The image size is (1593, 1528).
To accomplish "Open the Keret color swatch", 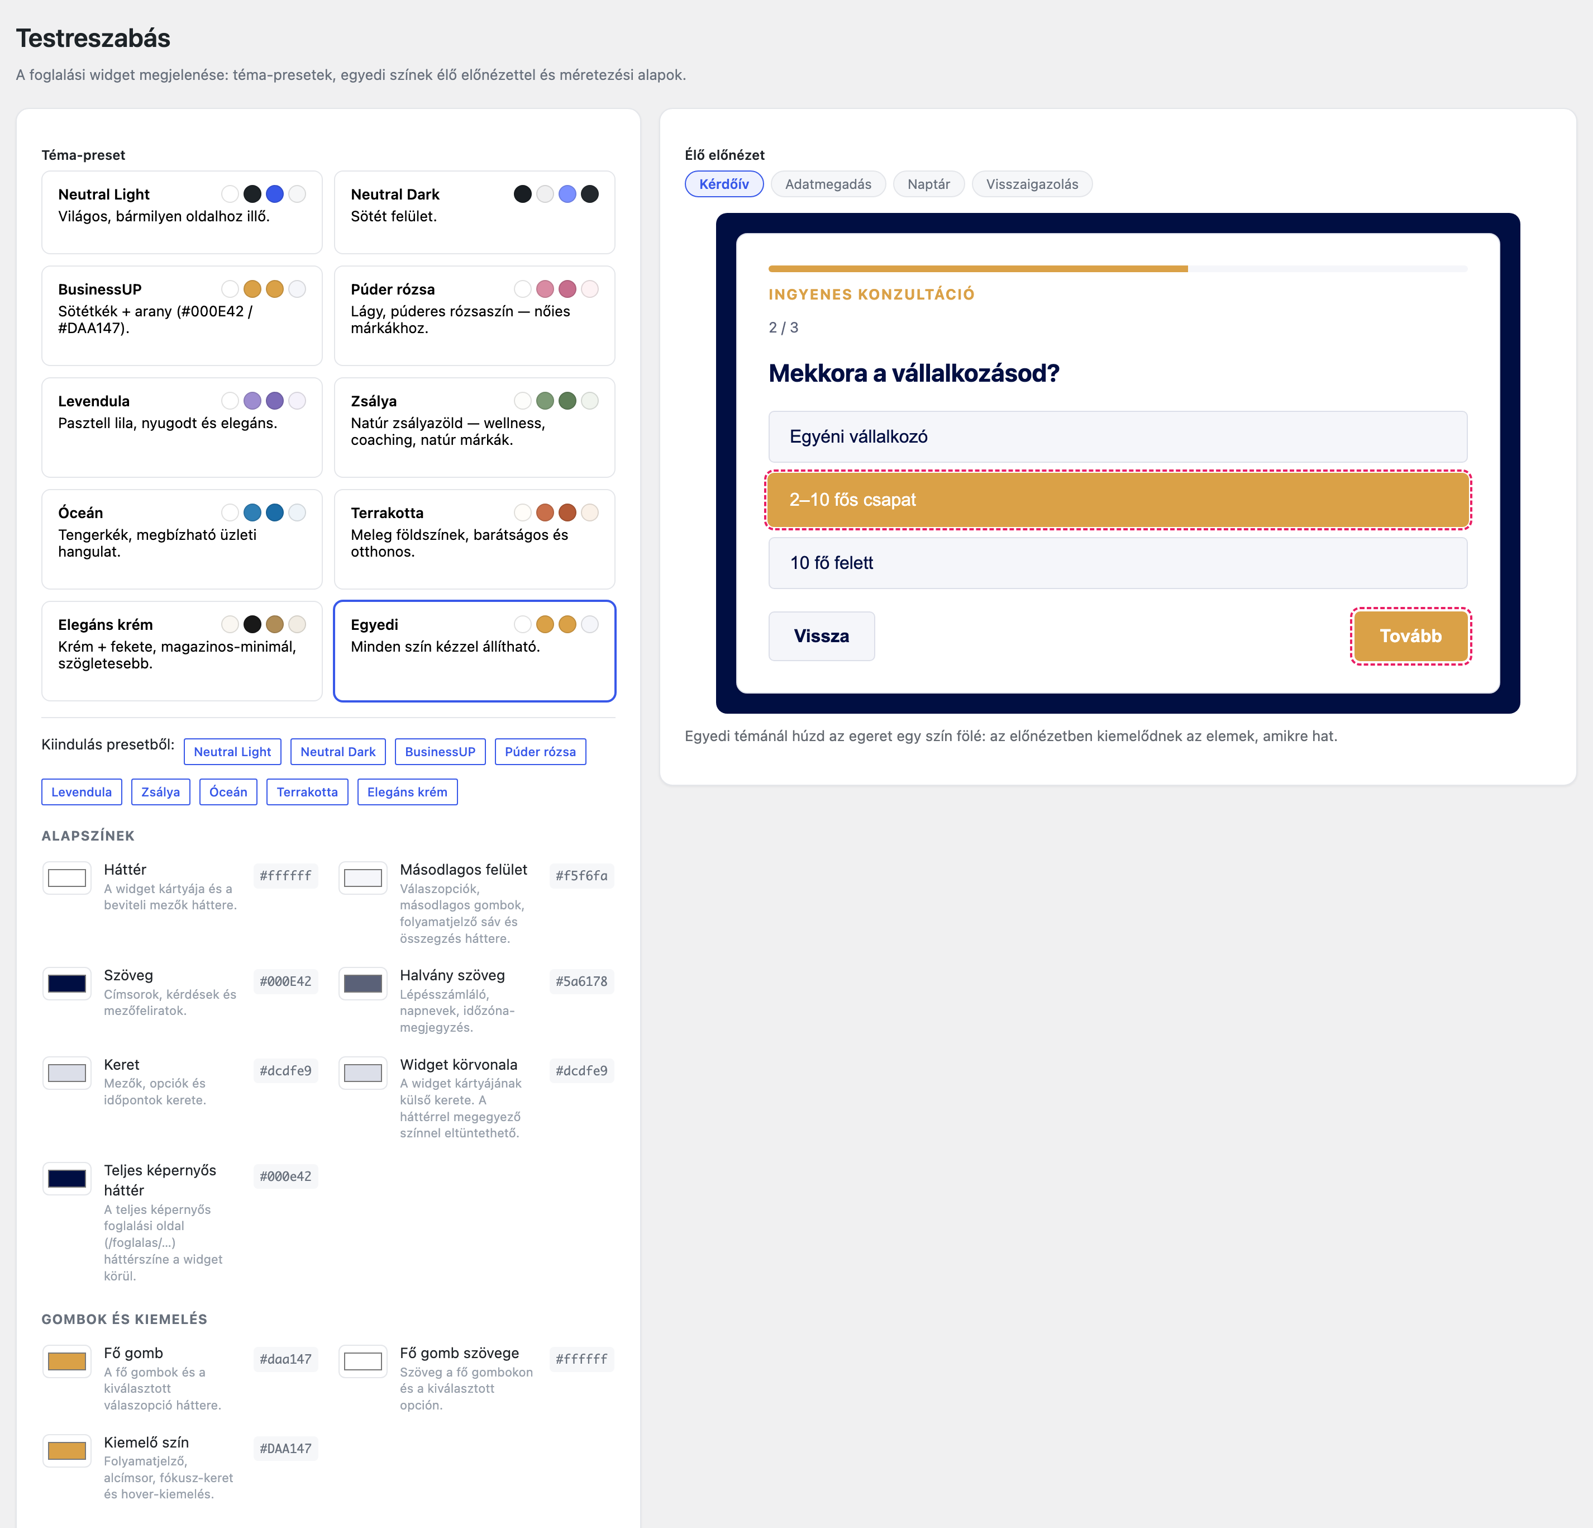I will tap(66, 1073).
